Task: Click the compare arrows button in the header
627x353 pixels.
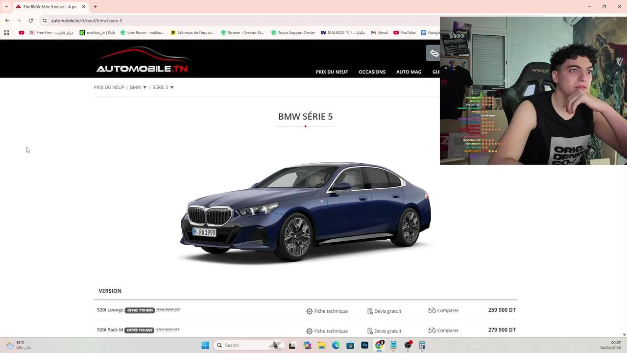Action: point(434,53)
